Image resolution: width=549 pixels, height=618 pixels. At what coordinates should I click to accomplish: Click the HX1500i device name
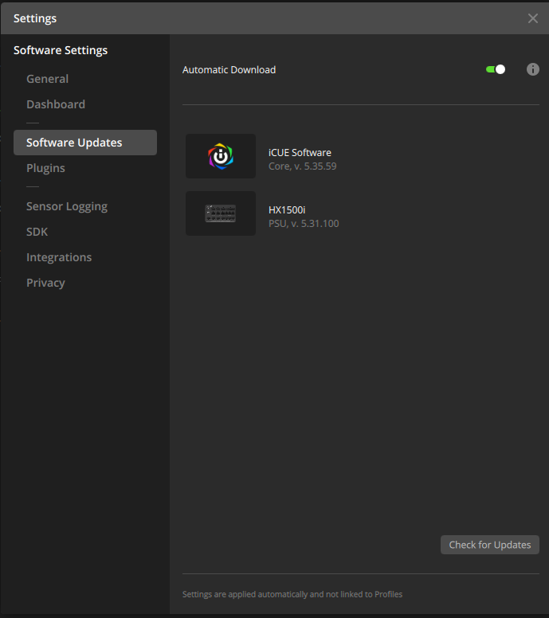pos(287,210)
